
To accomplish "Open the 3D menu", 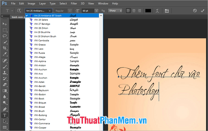I will pyautogui.click(x=83, y=4).
